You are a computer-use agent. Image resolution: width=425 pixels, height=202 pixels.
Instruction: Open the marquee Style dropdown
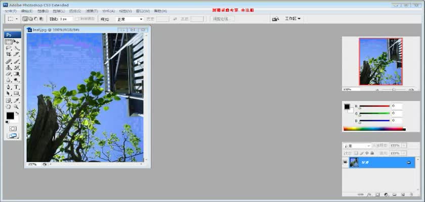[130, 19]
